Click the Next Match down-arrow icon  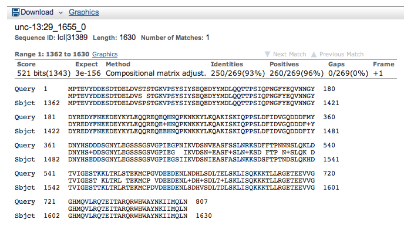(x=267, y=54)
